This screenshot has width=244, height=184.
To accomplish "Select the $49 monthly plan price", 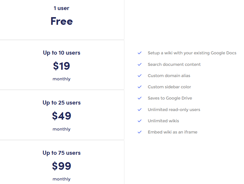I will coord(62,116).
